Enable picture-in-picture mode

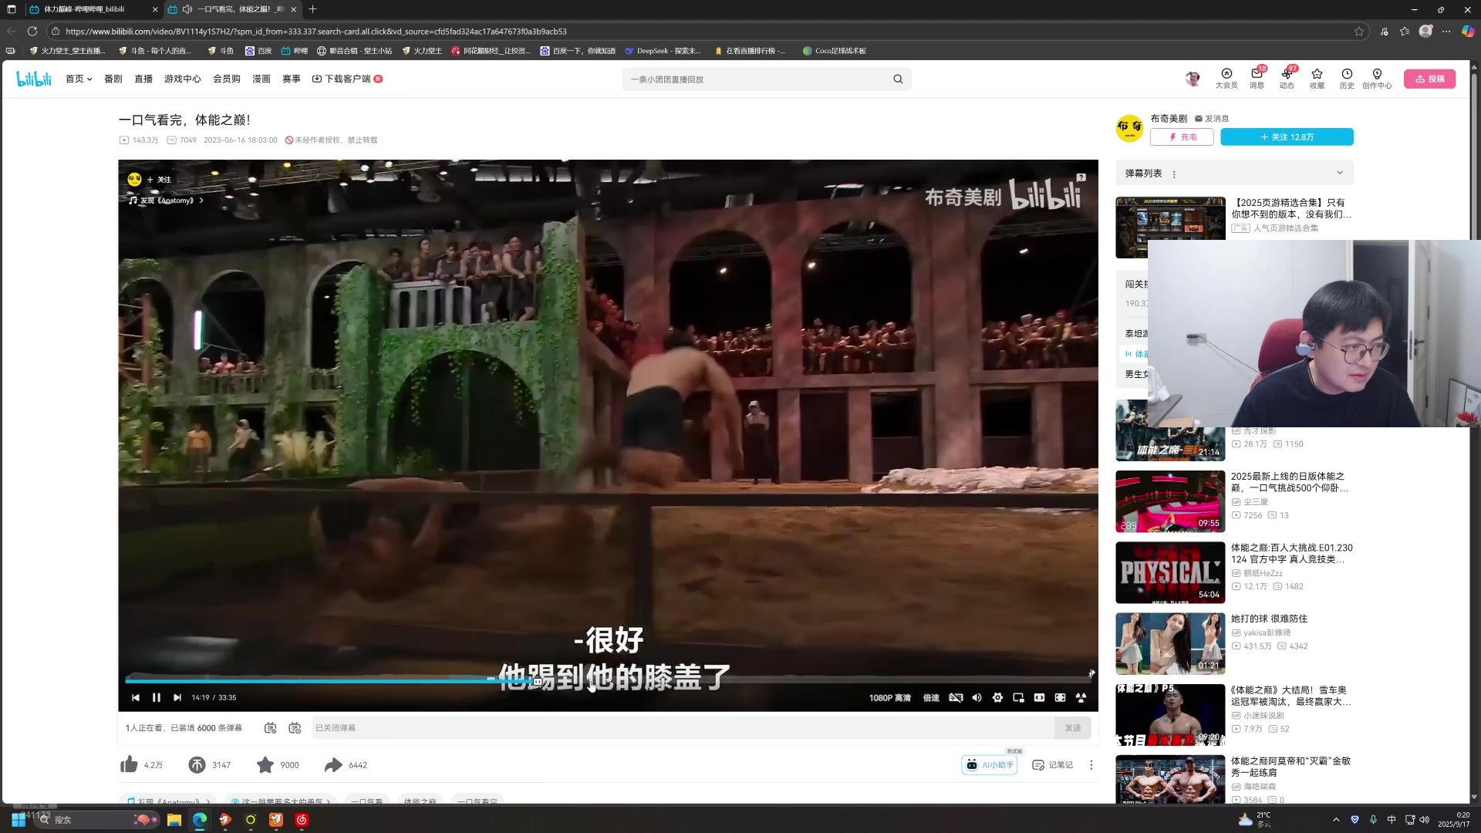click(x=1018, y=697)
